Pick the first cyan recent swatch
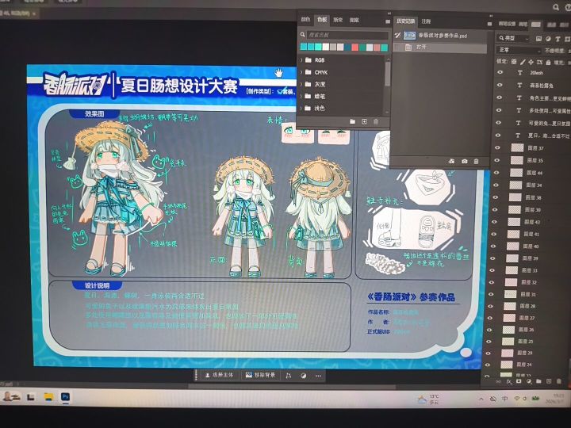 (303, 47)
